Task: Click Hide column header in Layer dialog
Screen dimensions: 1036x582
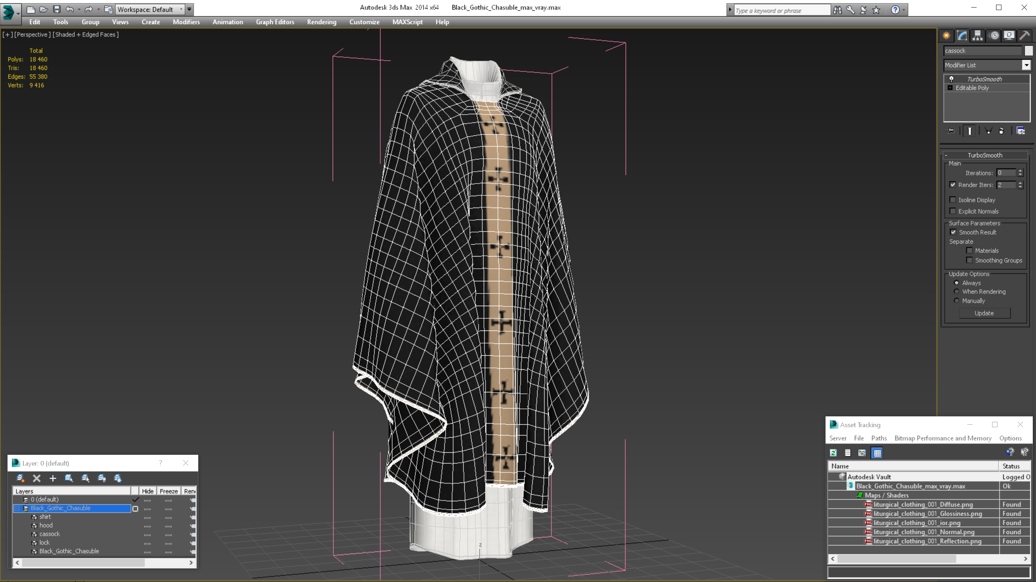Action: point(147,491)
